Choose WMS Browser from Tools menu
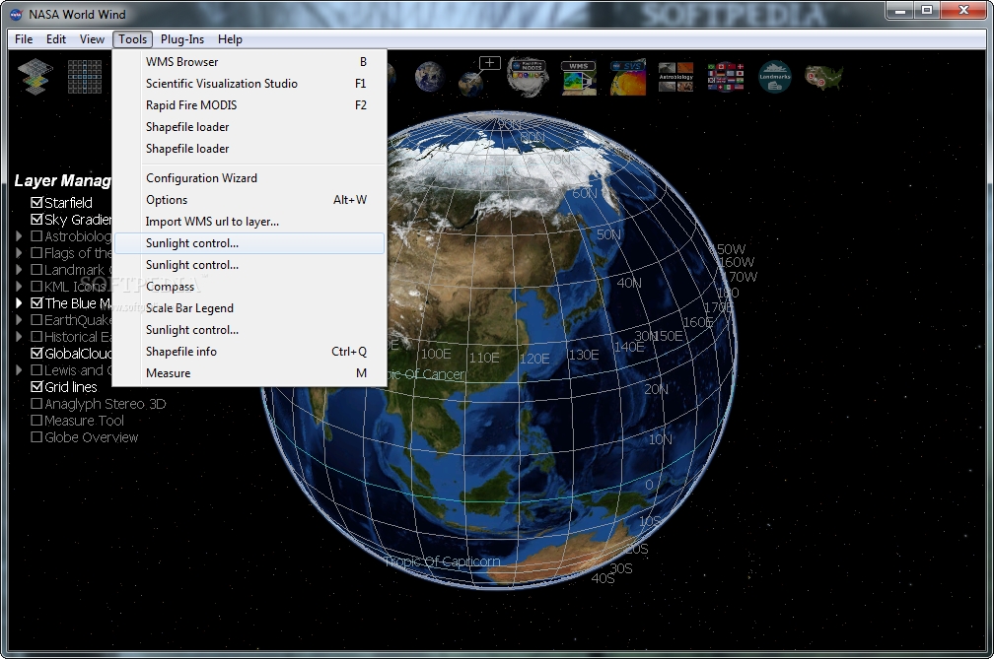Screen dimensions: 994x659 [249, 62]
